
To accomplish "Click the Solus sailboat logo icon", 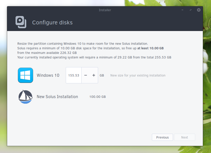I will click(x=25, y=97).
